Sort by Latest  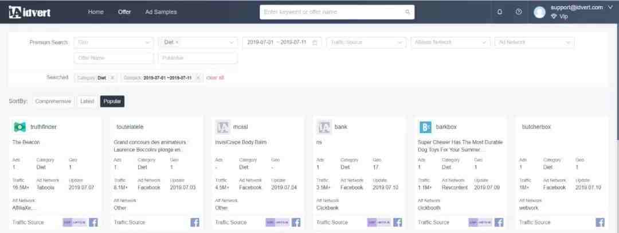pyautogui.click(x=87, y=101)
